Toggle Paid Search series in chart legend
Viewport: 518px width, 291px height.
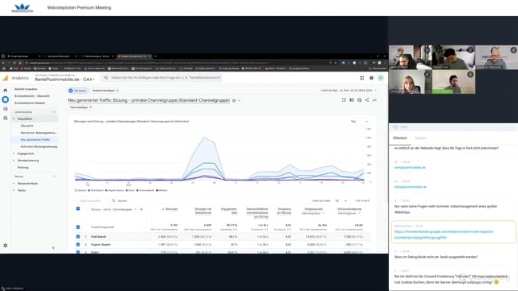click(96, 191)
